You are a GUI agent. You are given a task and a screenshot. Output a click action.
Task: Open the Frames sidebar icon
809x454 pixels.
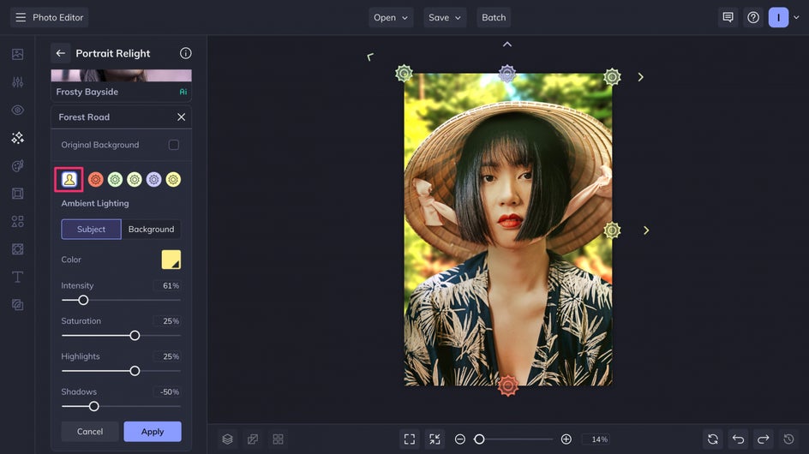point(17,194)
